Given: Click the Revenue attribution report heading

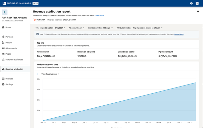Looking at the screenshot, I should tap(52, 12).
